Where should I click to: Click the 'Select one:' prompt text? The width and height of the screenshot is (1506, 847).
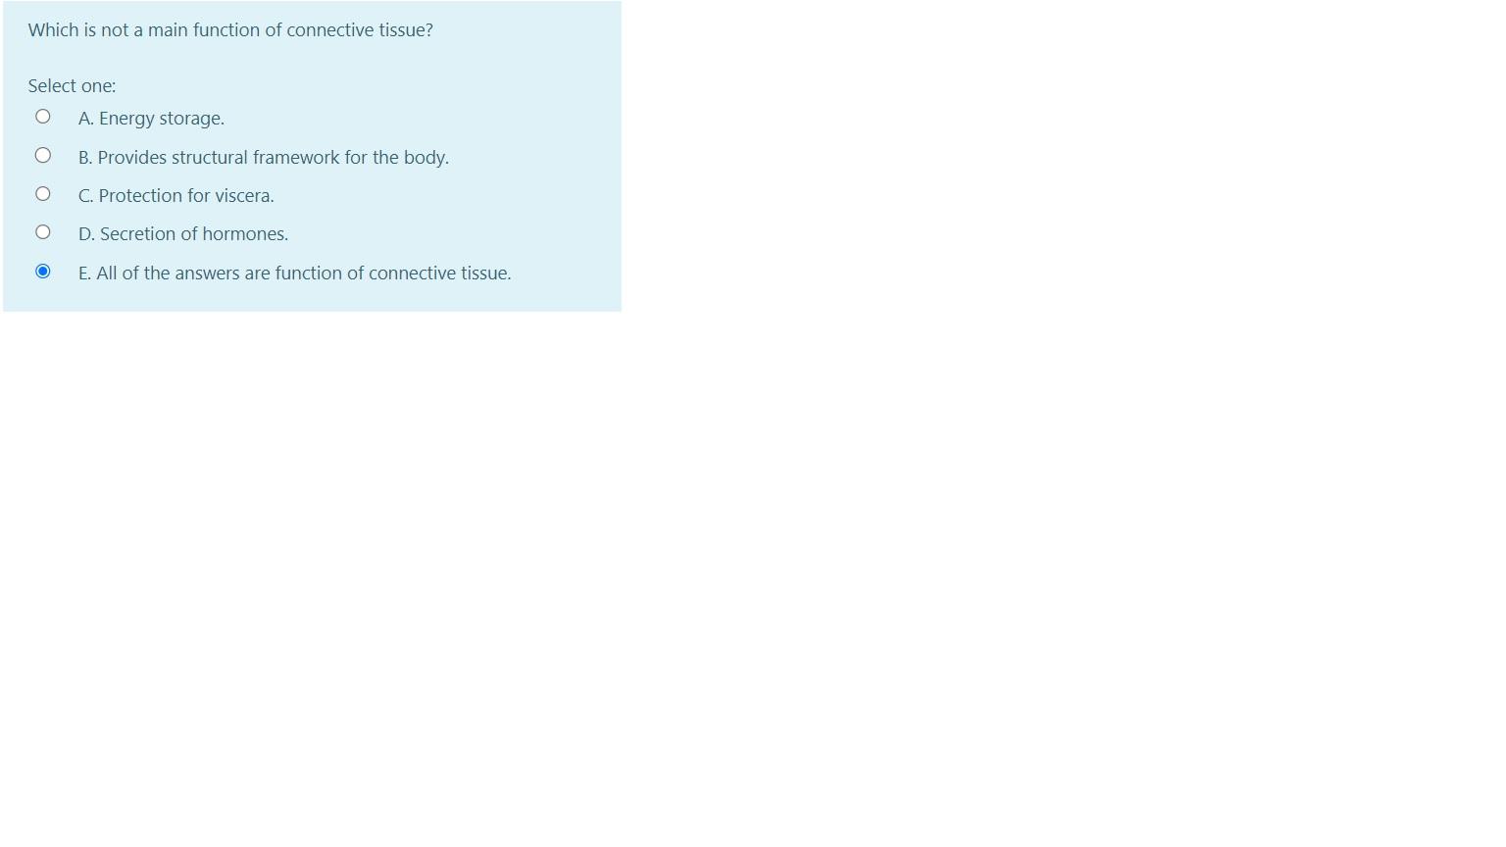pos(72,86)
